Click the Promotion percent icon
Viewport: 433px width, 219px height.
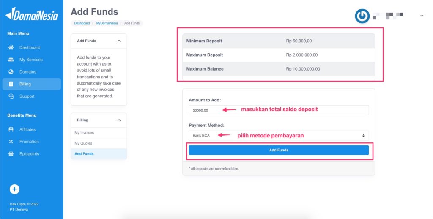[11, 141]
